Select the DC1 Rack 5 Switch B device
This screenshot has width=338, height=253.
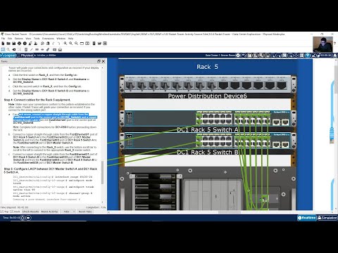207,141
